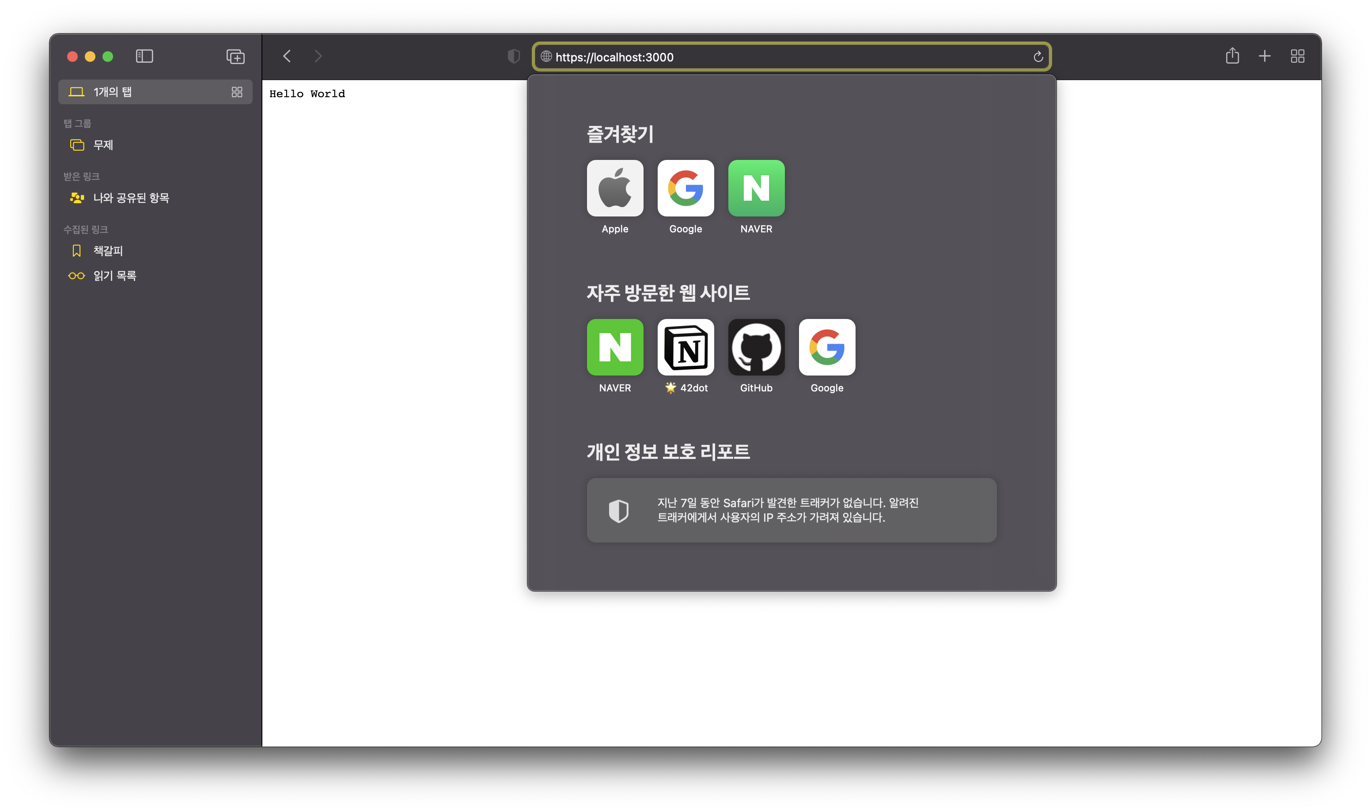
Task: Add a new tab with plus icon
Action: click(1265, 56)
